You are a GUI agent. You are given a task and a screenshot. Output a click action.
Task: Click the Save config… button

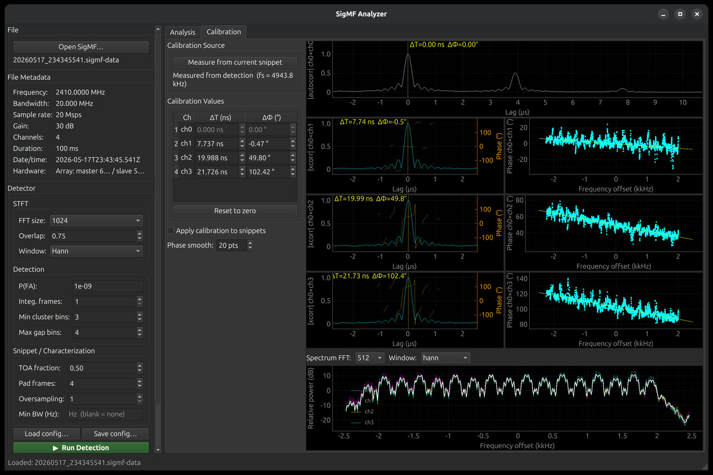point(115,433)
